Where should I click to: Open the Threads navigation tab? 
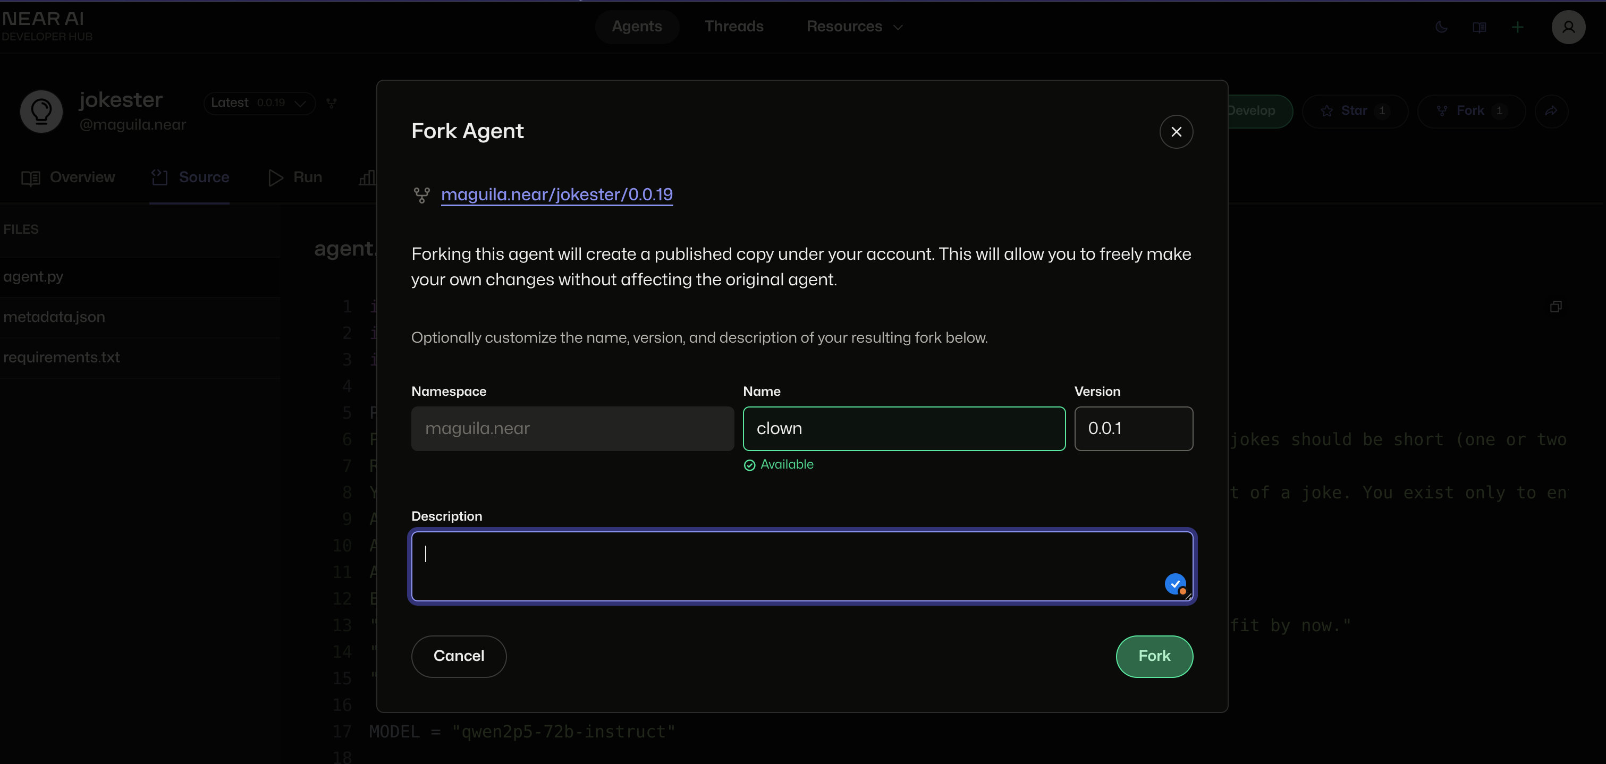734,27
